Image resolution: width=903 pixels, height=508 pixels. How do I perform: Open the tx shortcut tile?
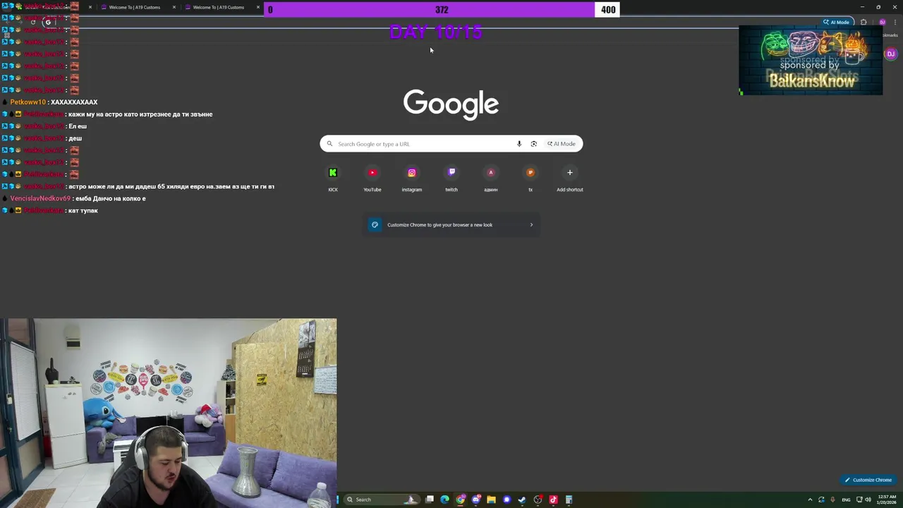(531, 179)
